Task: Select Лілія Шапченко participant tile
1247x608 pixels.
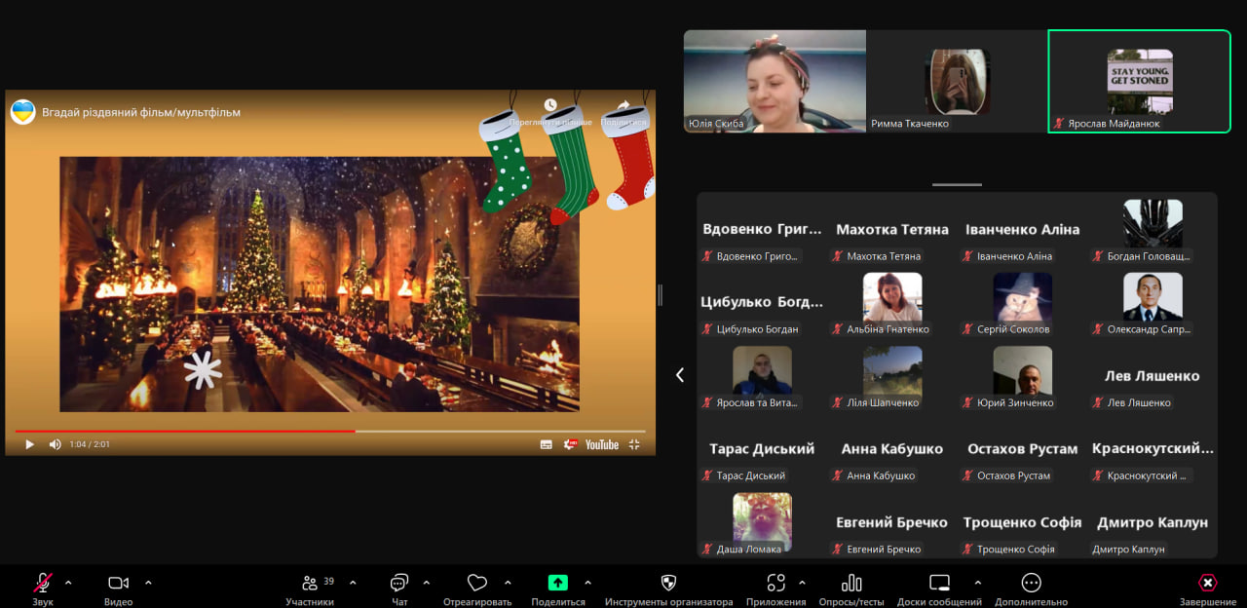Action: click(x=892, y=376)
